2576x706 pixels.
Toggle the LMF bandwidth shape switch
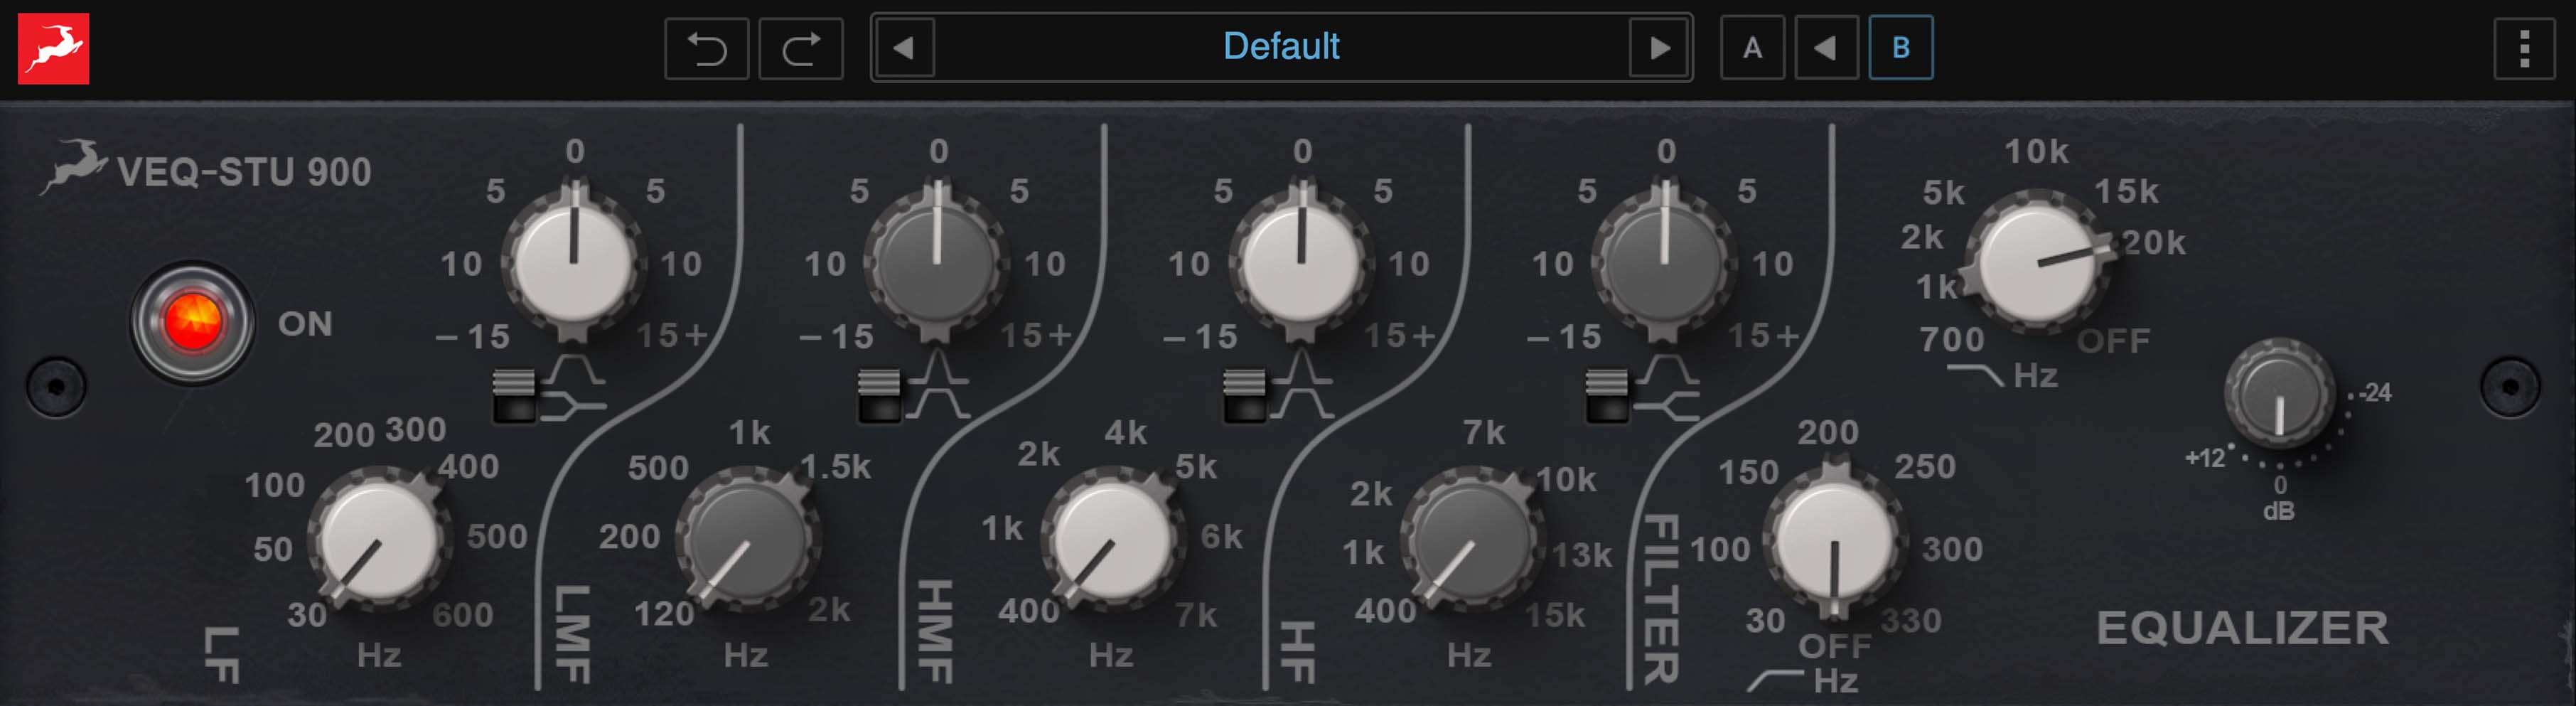coord(880,395)
